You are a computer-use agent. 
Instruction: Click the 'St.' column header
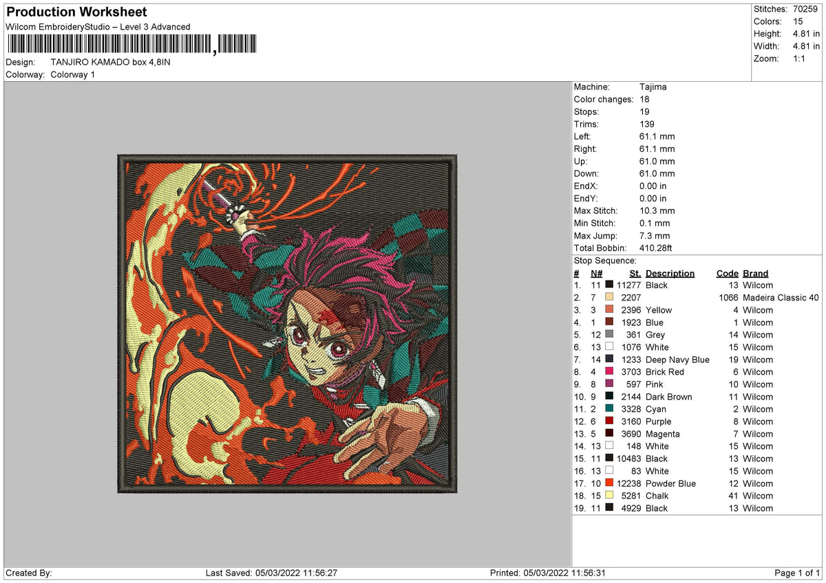tap(635, 273)
